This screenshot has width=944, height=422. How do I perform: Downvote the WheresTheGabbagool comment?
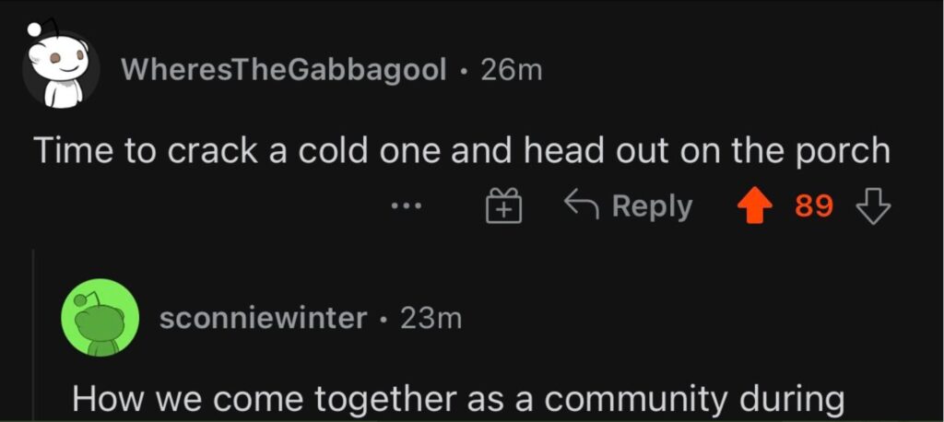point(872,206)
